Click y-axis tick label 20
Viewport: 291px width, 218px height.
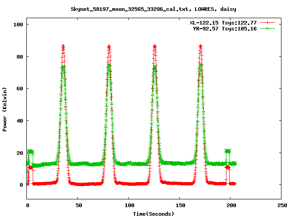click(x=20, y=153)
